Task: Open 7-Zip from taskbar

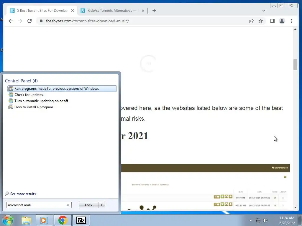Action: click(x=81, y=220)
